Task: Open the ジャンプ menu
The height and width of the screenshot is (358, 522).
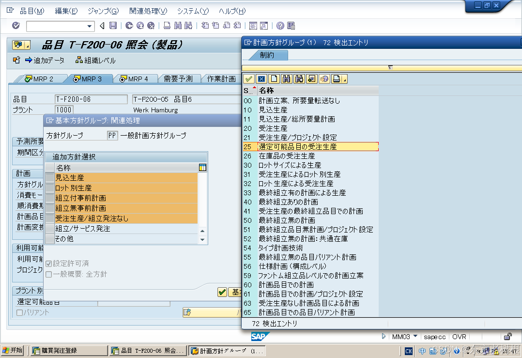Action: tap(103, 11)
